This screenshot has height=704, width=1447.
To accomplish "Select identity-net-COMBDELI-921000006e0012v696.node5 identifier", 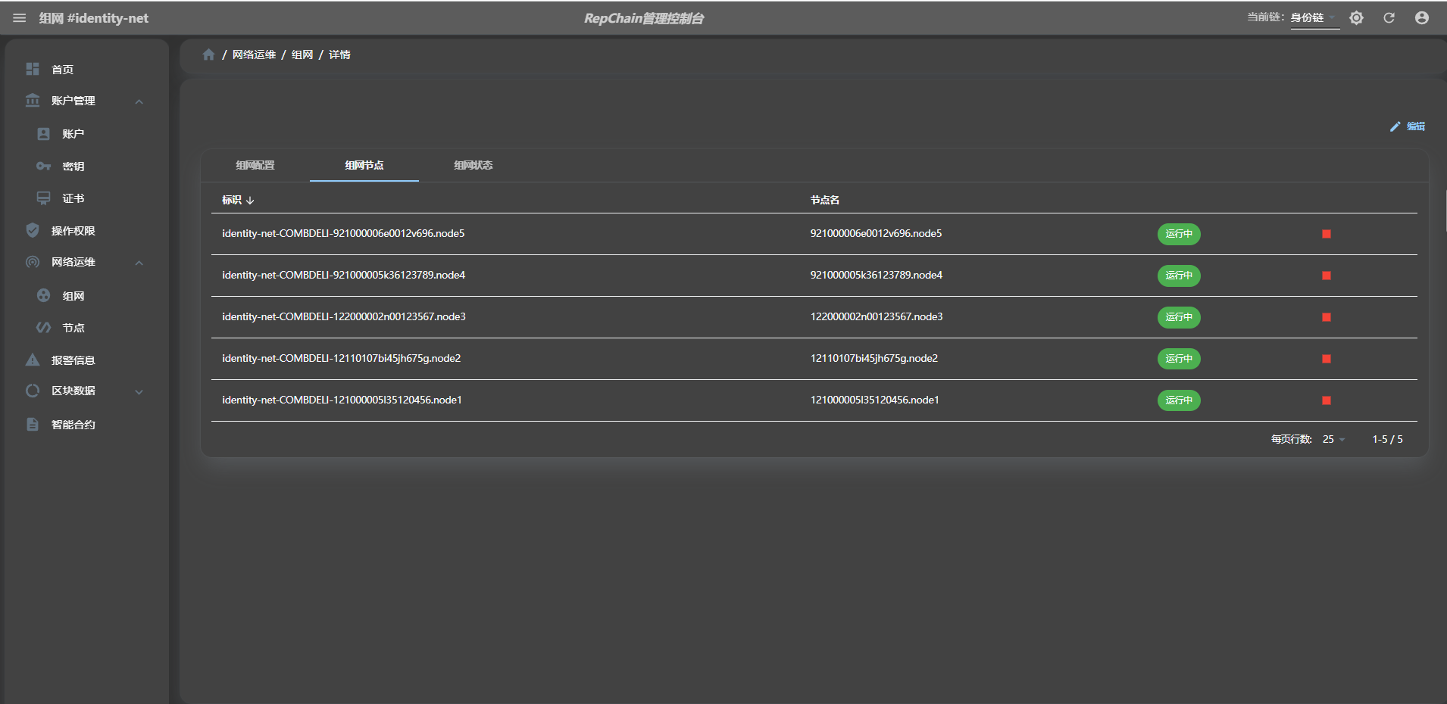I will click(343, 233).
